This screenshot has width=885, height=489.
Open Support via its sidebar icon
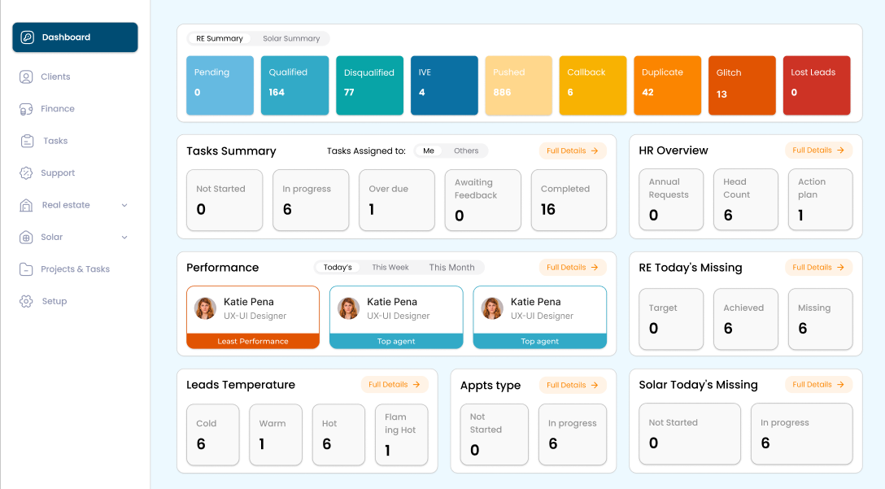[x=26, y=173]
